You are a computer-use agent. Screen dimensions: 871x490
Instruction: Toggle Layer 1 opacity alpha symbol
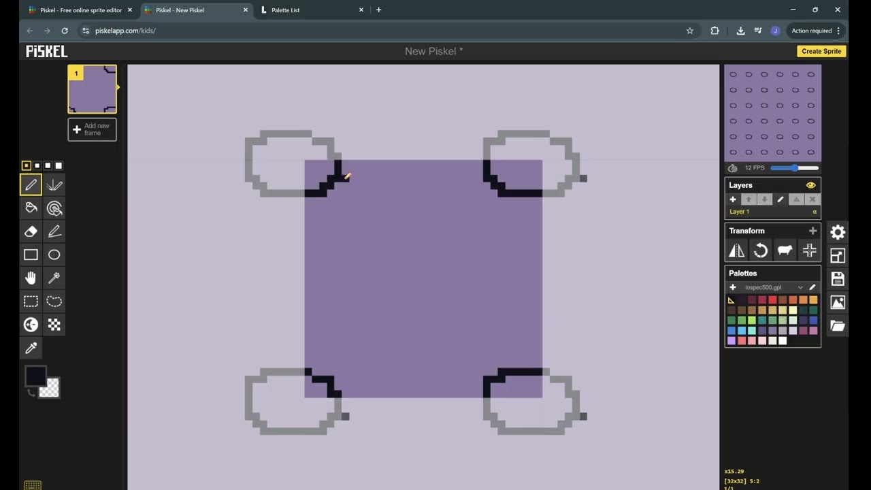[814, 212]
